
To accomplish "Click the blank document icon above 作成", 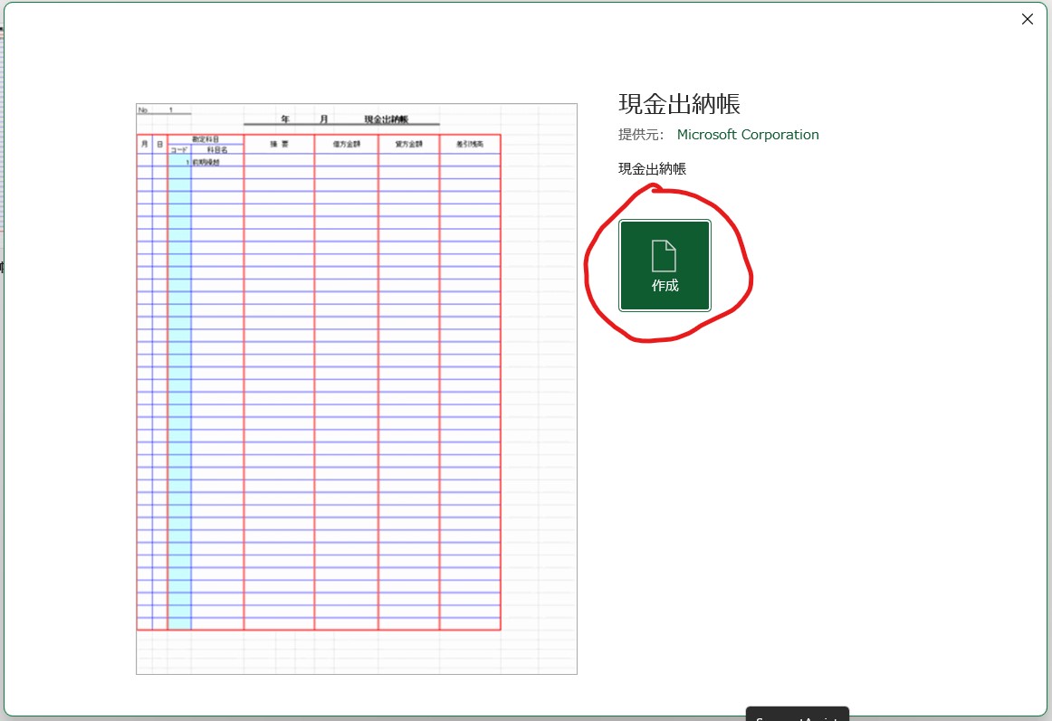I will (x=665, y=256).
